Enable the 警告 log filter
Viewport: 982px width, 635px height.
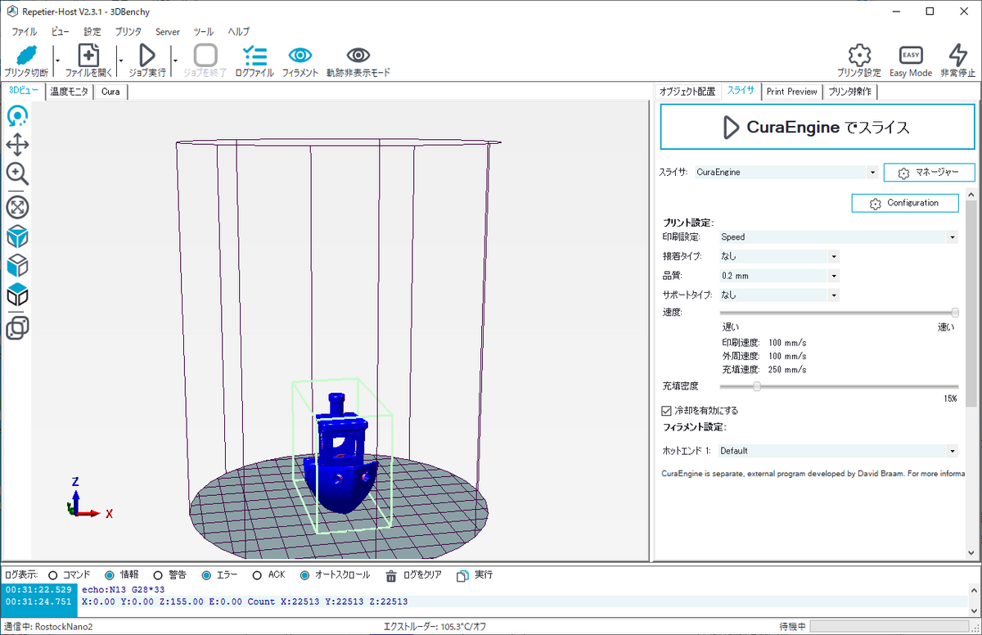click(x=158, y=575)
